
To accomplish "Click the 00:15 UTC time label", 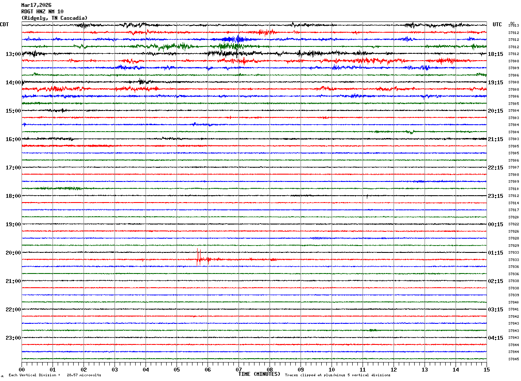I will pyautogui.click(x=495, y=224).
